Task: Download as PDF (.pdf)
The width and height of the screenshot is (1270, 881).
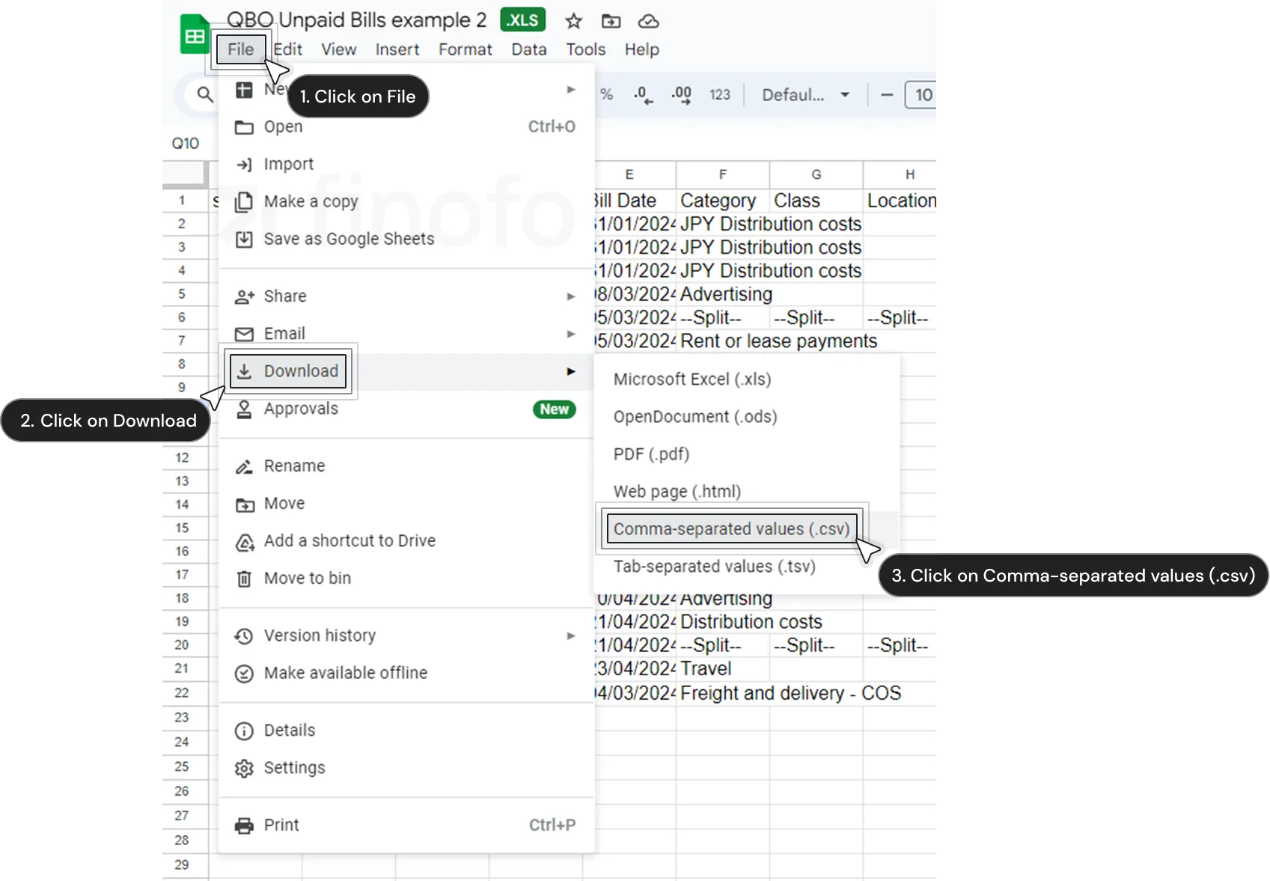Action: tap(746, 454)
